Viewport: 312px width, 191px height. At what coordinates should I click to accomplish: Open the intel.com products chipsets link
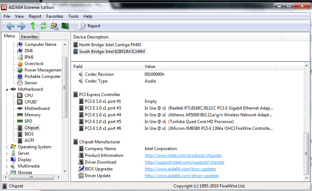click(183, 155)
